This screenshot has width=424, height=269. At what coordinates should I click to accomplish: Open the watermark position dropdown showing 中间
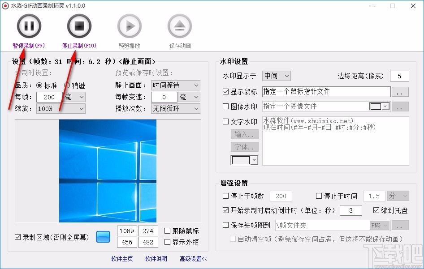click(x=276, y=76)
